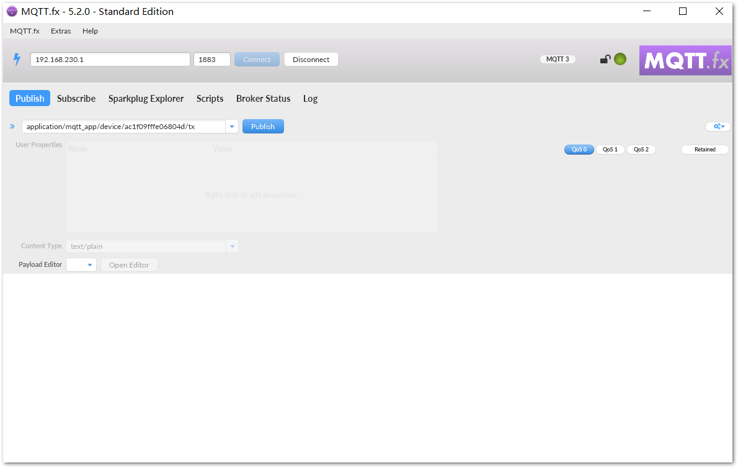Click the port field showing 1883
This screenshot has width=738, height=468.
[x=212, y=60]
